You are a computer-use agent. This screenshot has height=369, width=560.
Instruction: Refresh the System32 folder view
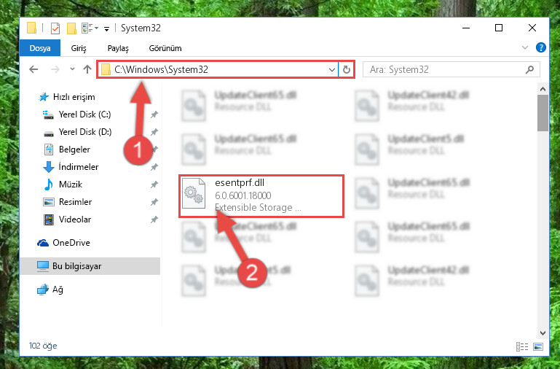click(346, 69)
